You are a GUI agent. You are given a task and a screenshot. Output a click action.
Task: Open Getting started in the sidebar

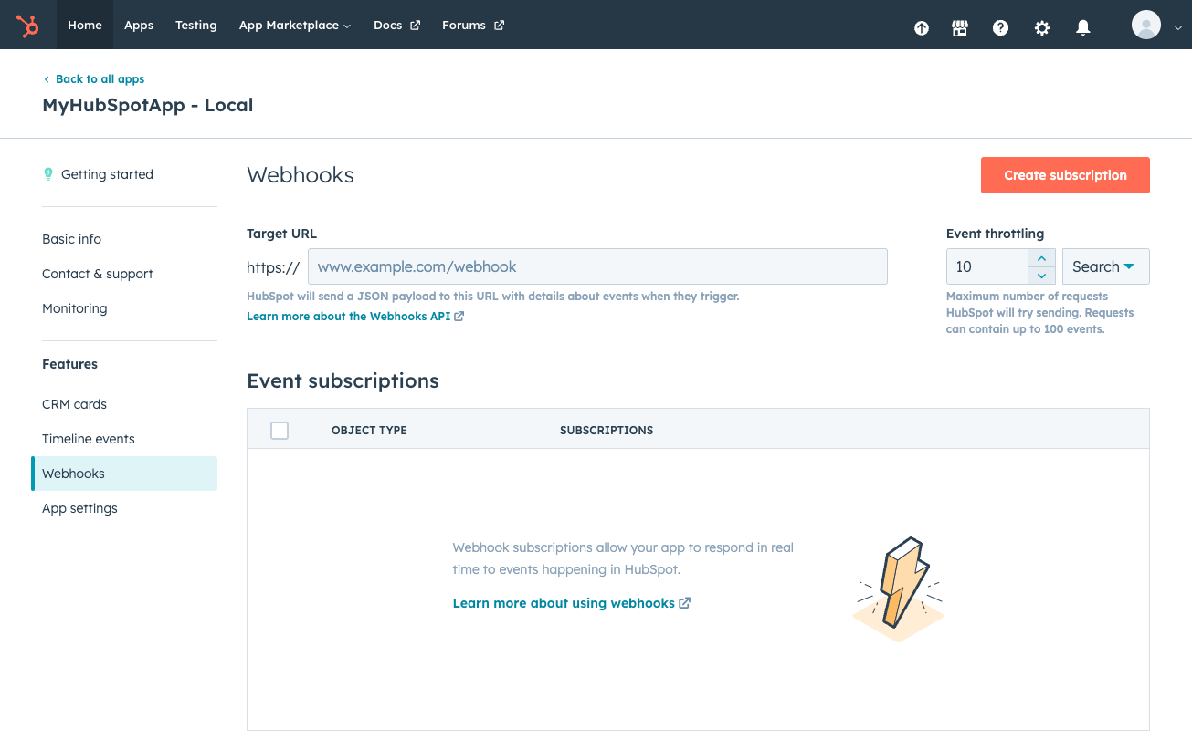pyautogui.click(x=107, y=174)
